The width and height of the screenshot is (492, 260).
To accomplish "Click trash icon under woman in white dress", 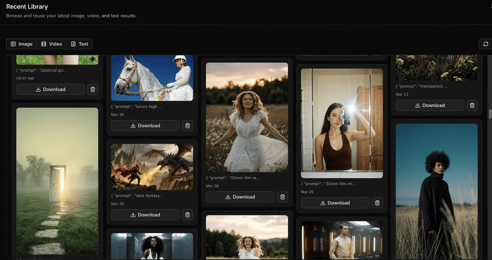I will [282, 197].
